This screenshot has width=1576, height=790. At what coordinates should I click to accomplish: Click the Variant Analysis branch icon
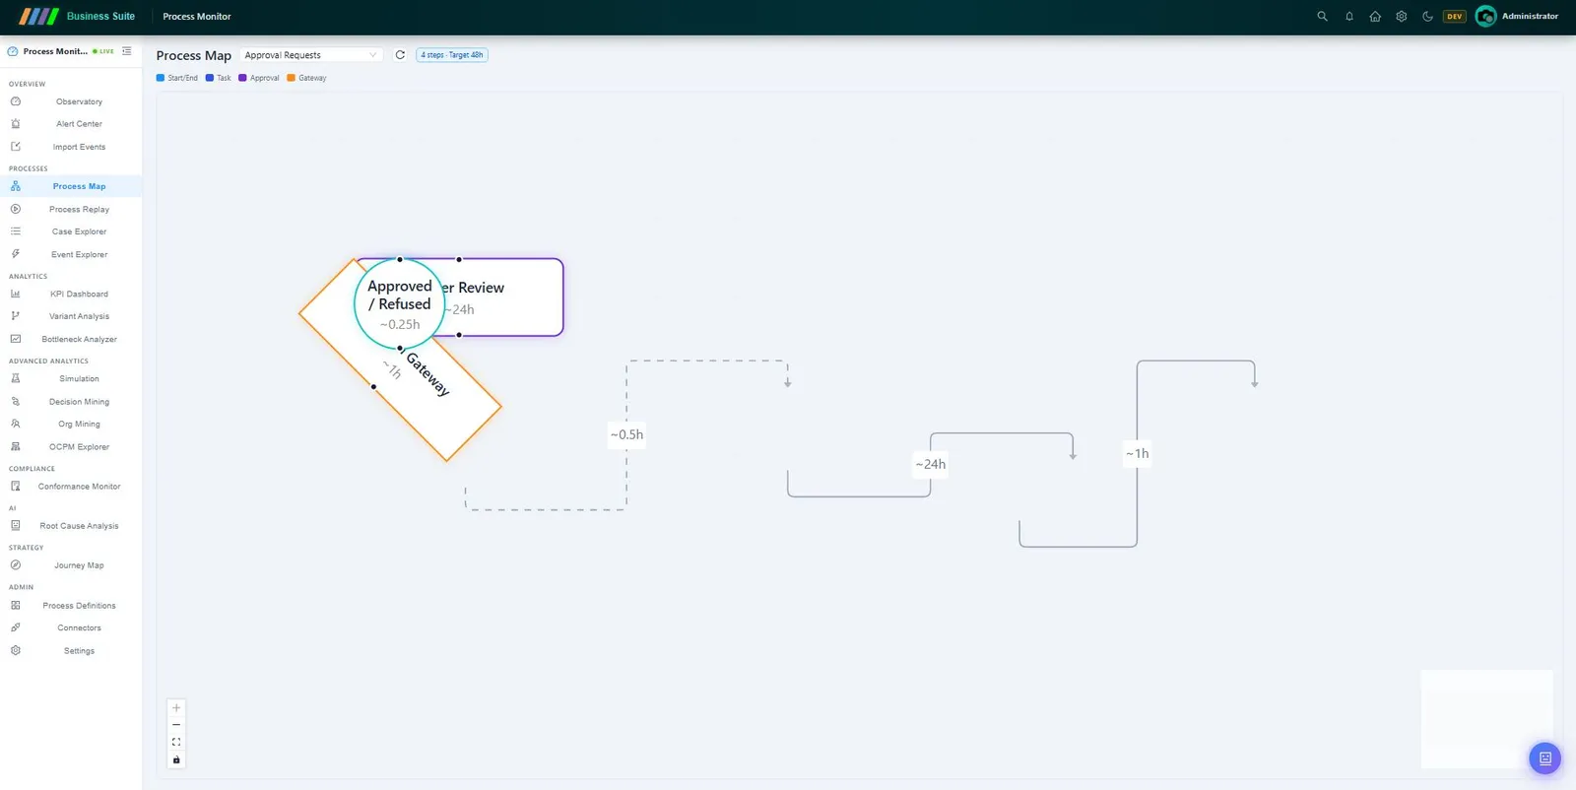[15, 316]
